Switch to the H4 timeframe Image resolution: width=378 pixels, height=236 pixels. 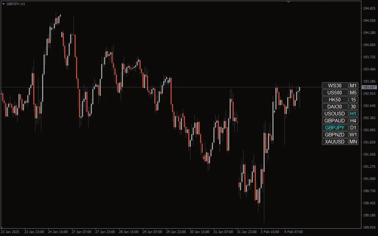[353, 121]
